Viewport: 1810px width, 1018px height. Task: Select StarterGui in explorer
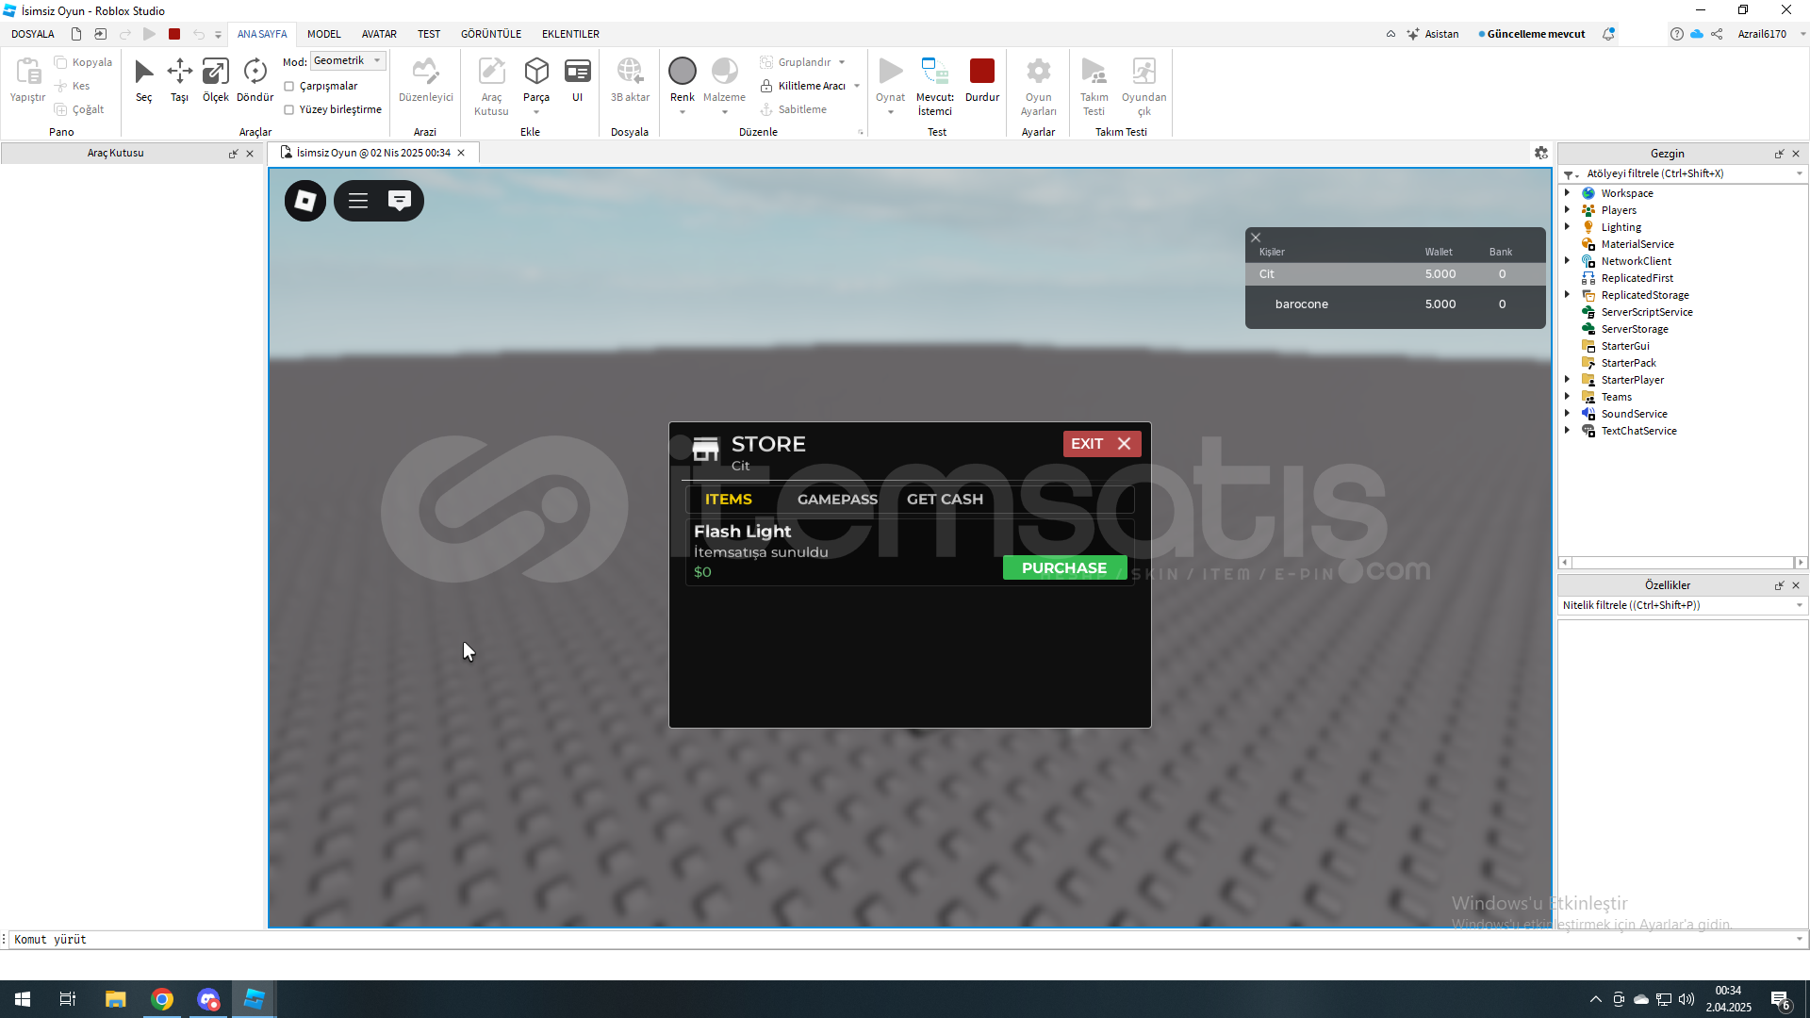[x=1624, y=346]
